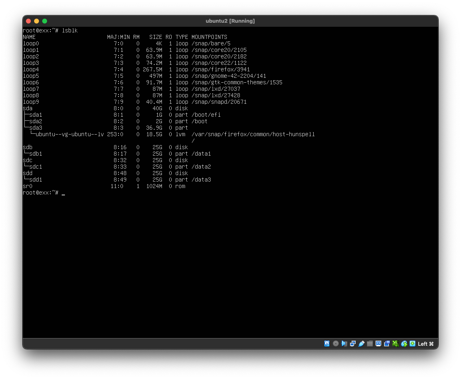Click the '/data2' mount point
This screenshot has height=379, width=461.
(x=201, y=167)
